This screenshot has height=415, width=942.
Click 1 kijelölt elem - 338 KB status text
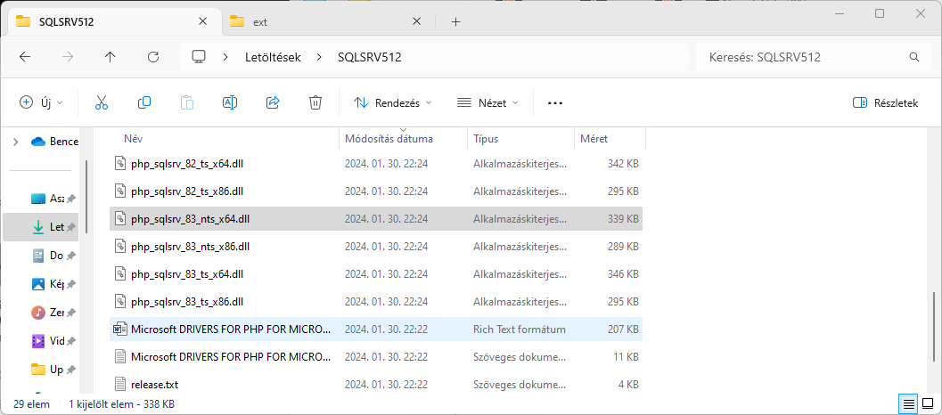[x=122, y=404]
